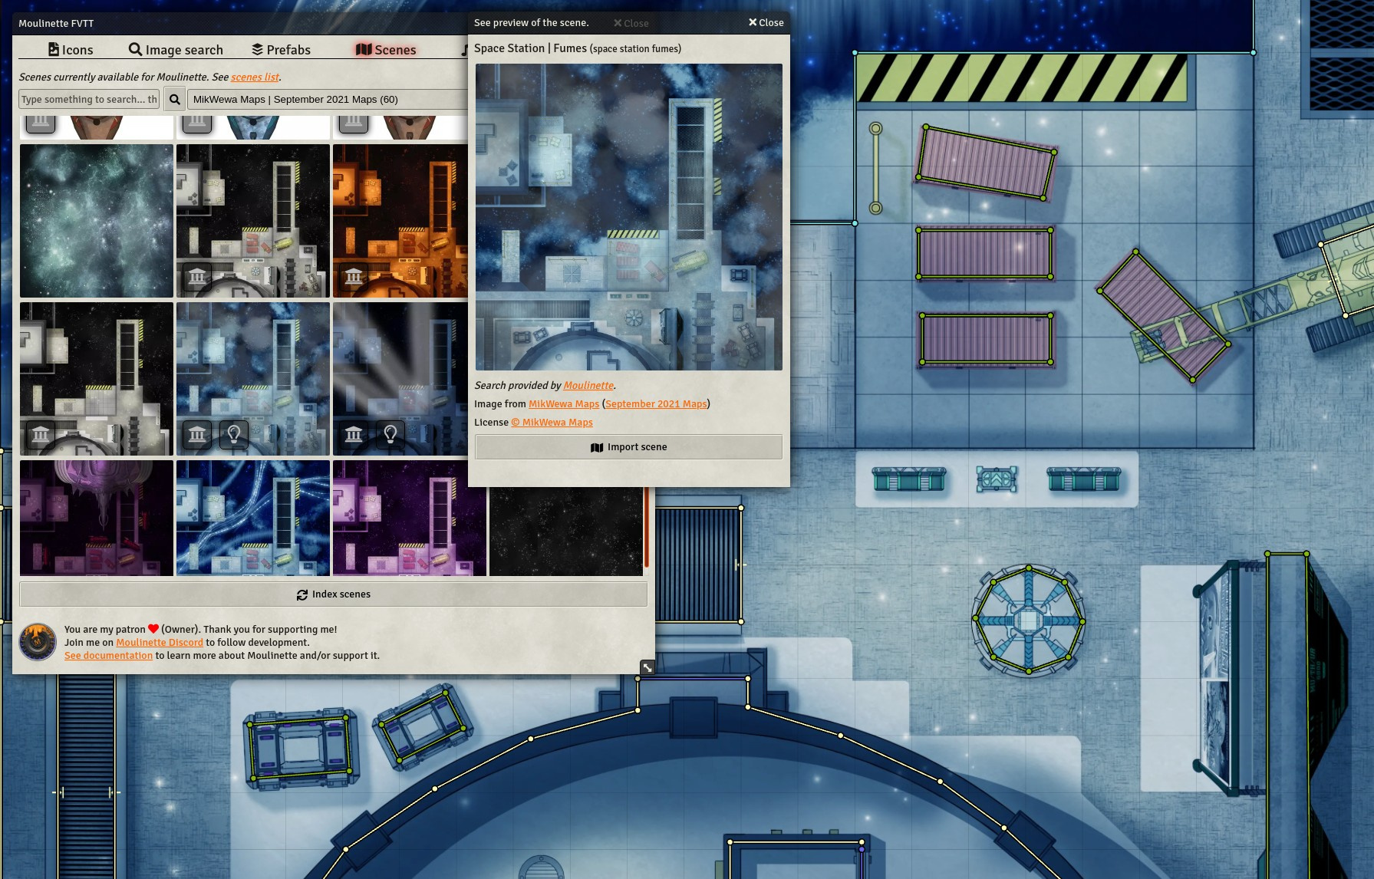Select the purple alien creature scene thumbnail
The width and height of the screenshot is (1374, 879).
[x=97, y=518]
